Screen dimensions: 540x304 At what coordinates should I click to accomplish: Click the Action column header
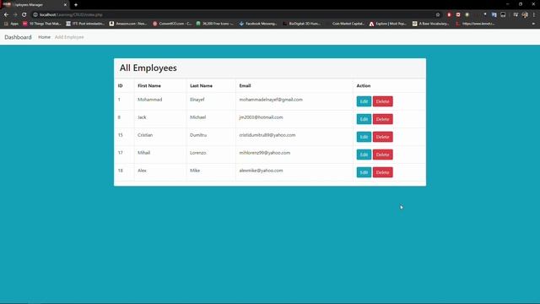364,85
